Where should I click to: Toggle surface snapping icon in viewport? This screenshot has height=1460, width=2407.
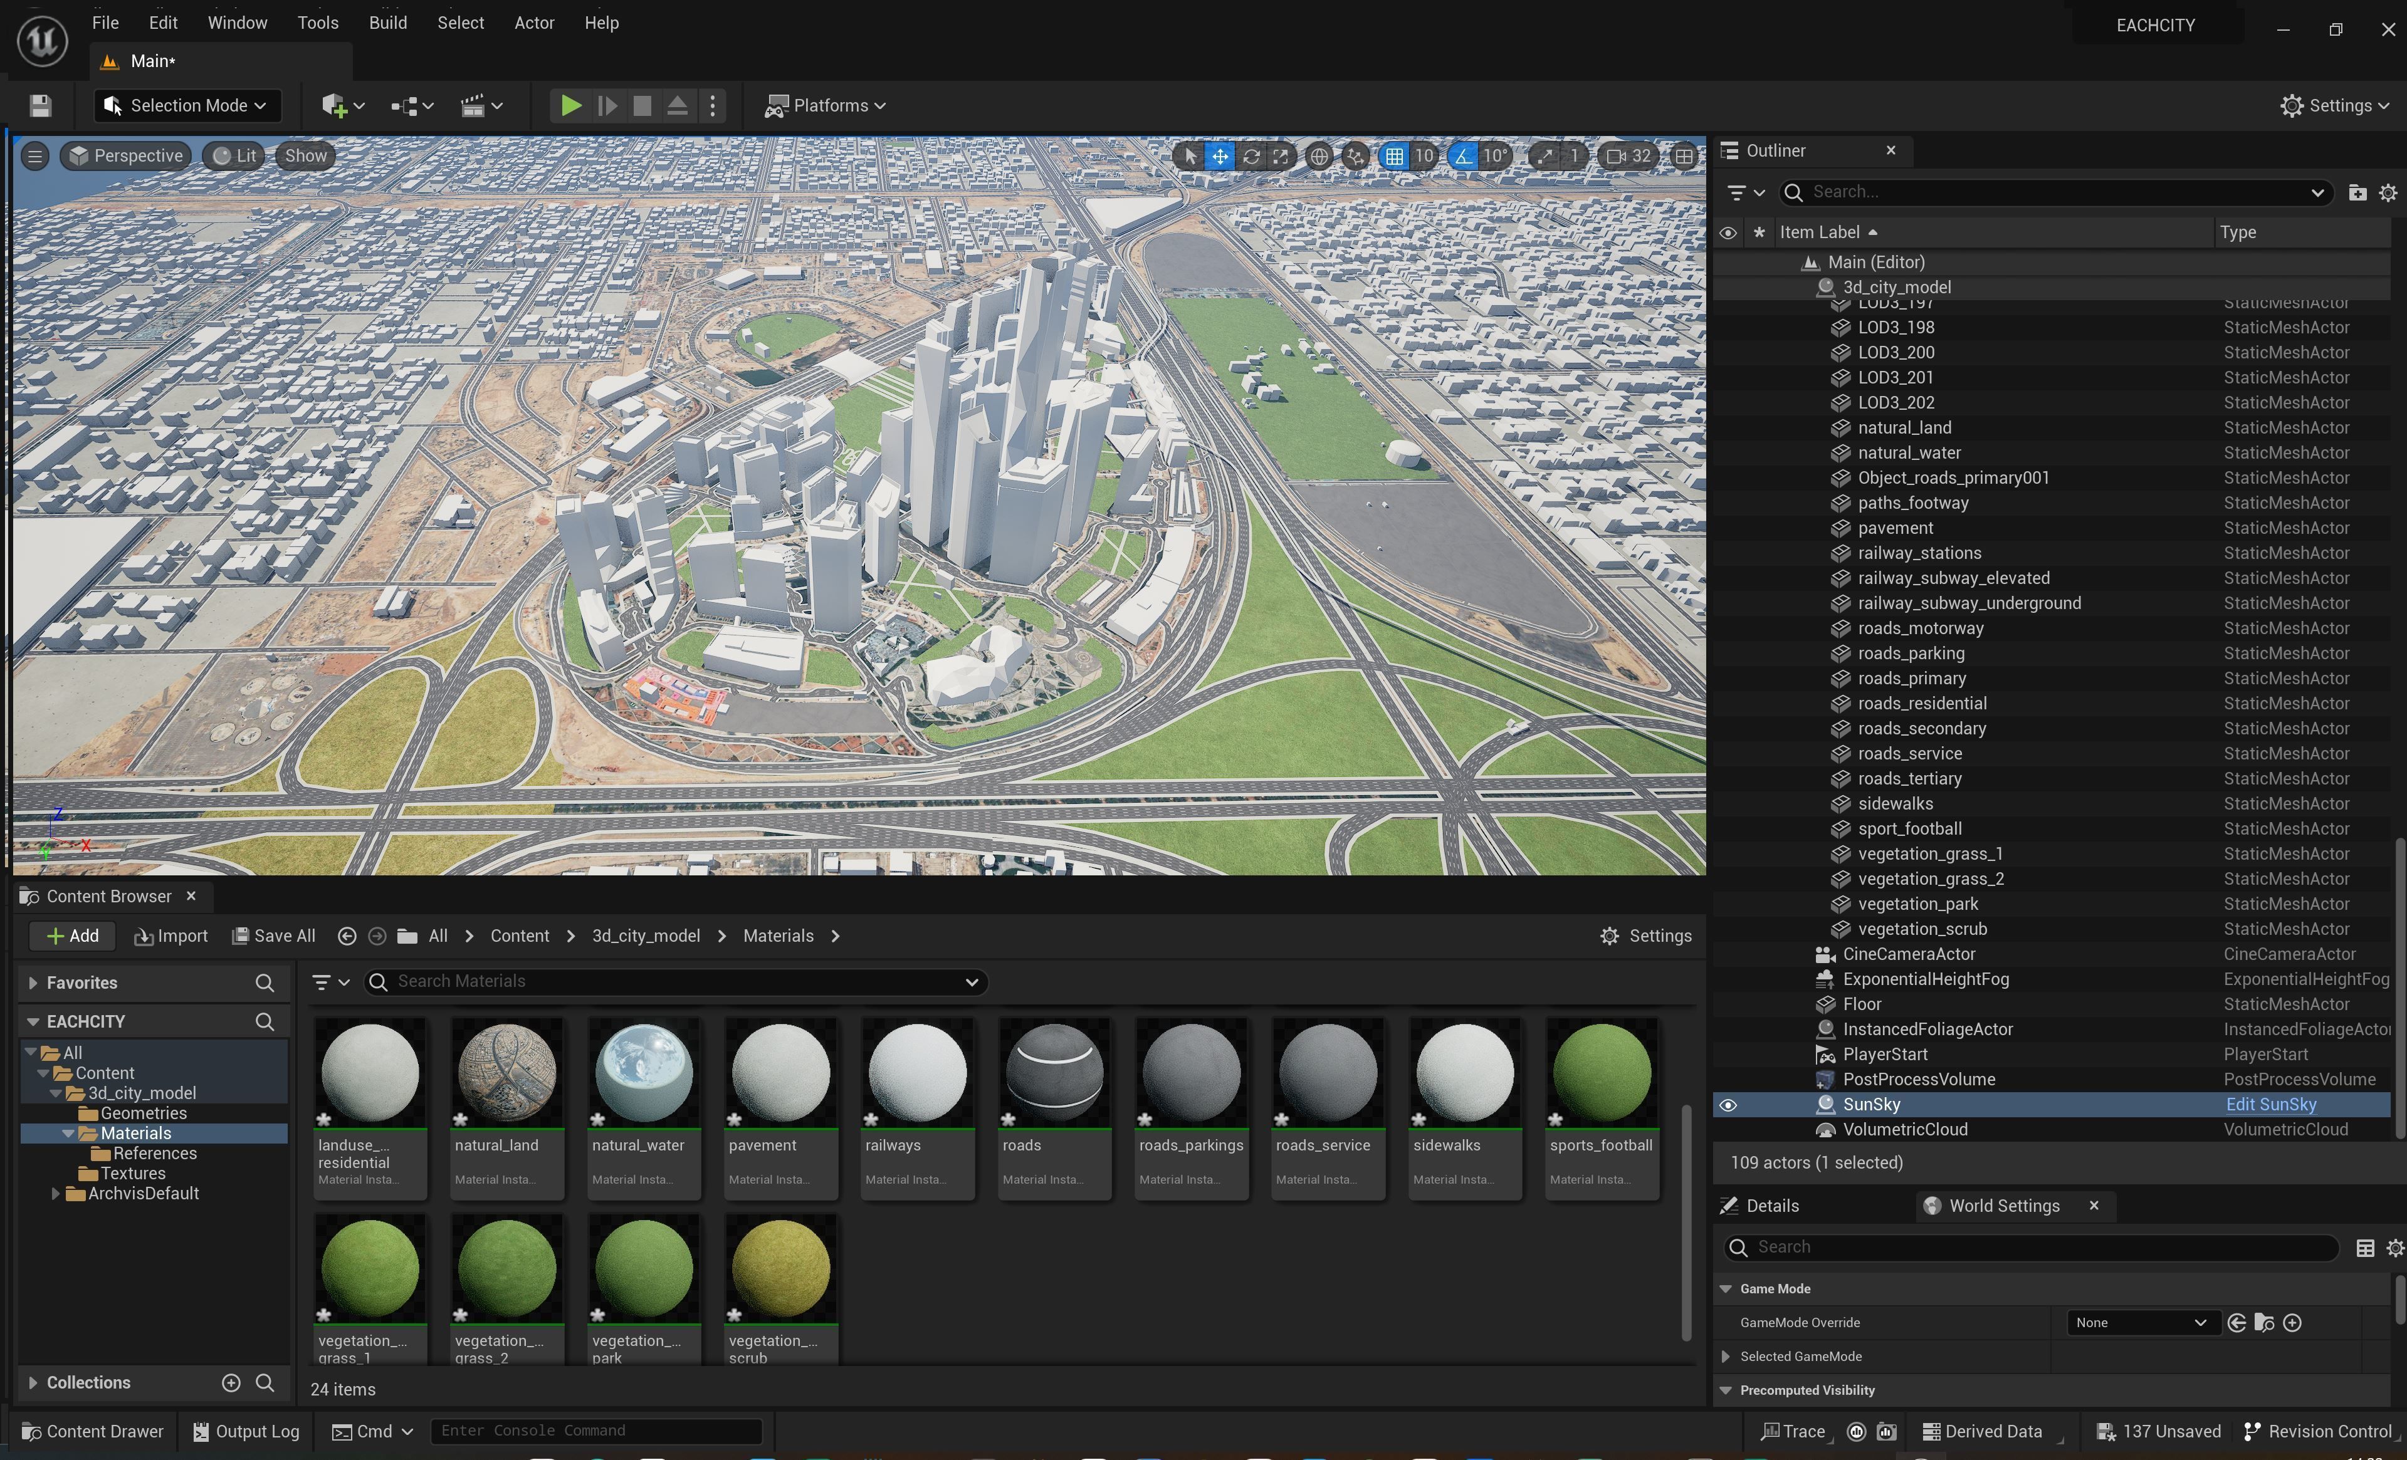tap(1355, 156)
